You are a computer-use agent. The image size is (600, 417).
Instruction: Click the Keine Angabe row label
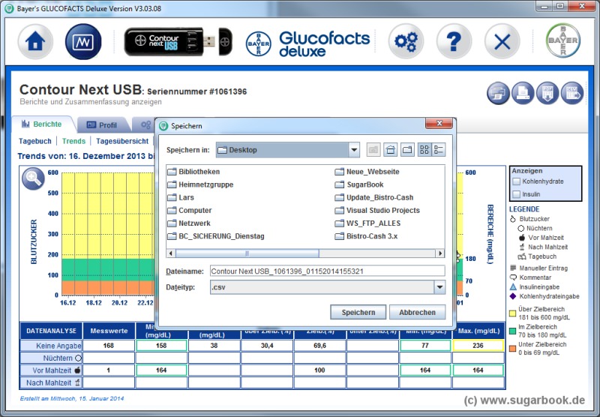point(51,346)
